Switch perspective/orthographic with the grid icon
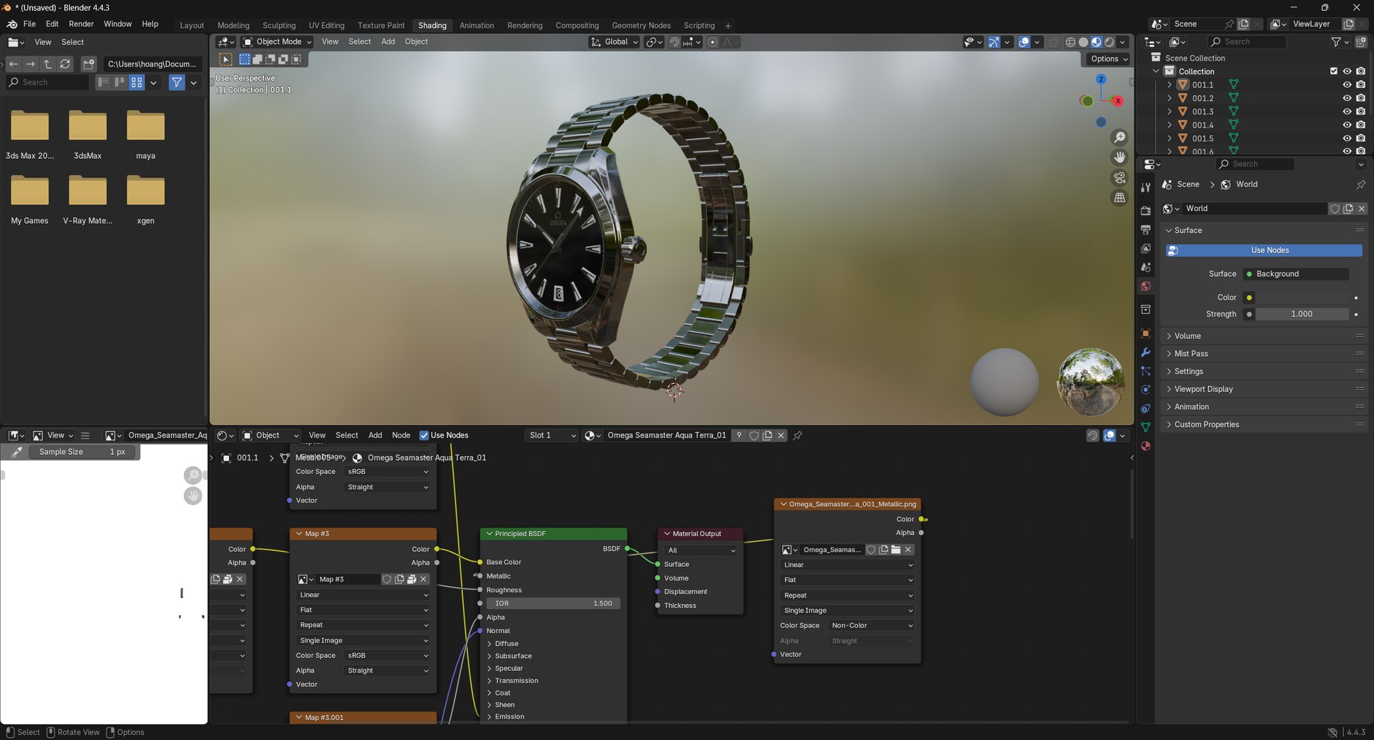This screenshot has height=740, width=1374. click(1119, 197)
